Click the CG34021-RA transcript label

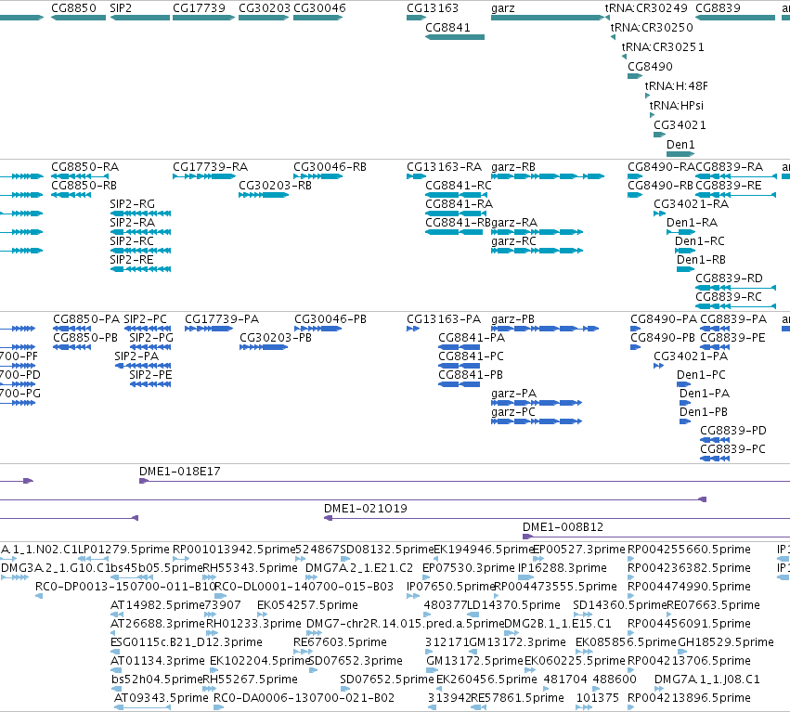pyautogui.click(x=692, y=204)
